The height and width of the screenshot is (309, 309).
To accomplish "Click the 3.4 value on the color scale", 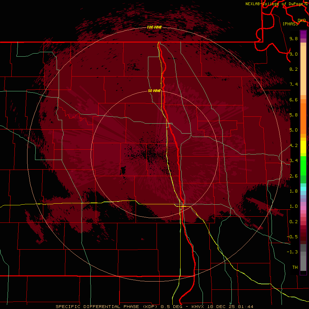I will [x=294, y=161].
